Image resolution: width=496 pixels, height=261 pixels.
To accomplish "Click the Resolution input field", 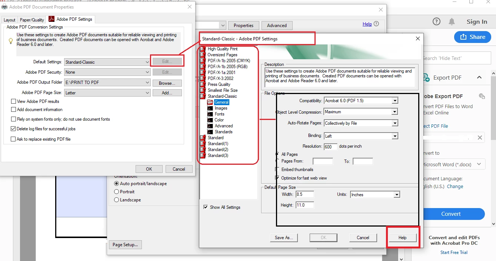I will point(330,147).
